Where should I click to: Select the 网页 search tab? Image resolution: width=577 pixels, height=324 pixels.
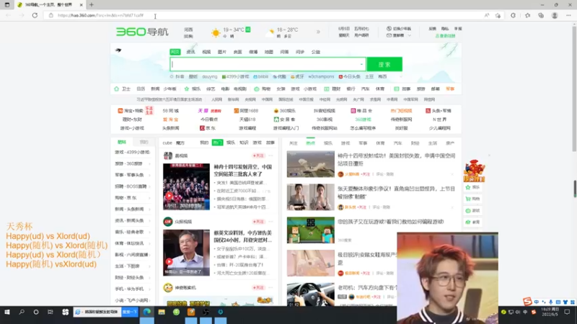tap(175, 52)
